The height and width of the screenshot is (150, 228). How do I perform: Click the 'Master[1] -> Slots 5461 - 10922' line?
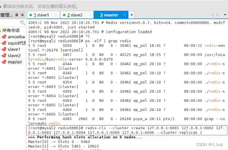(64, 146)
